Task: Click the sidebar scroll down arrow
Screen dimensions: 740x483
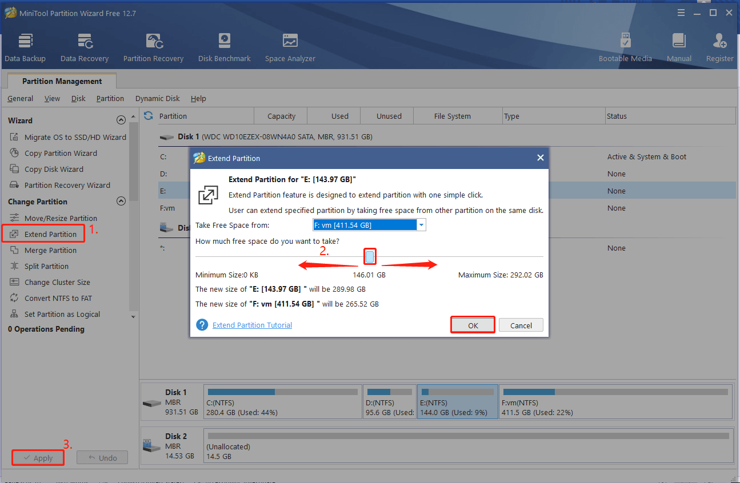Action: [x=133, y=316]
